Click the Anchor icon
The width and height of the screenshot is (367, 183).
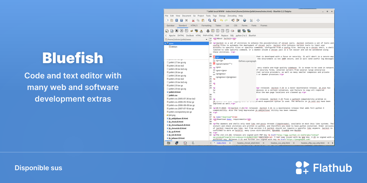click(x=208, y=31)
